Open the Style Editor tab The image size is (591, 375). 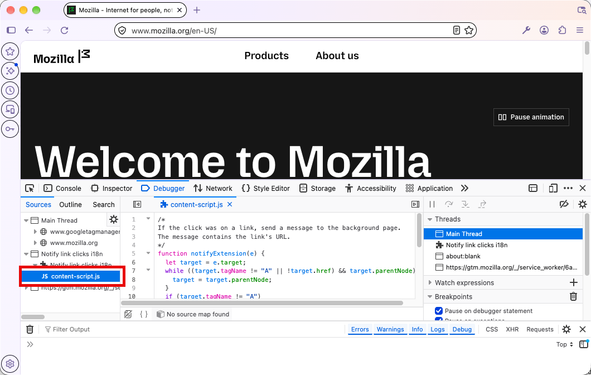point(266,188)
